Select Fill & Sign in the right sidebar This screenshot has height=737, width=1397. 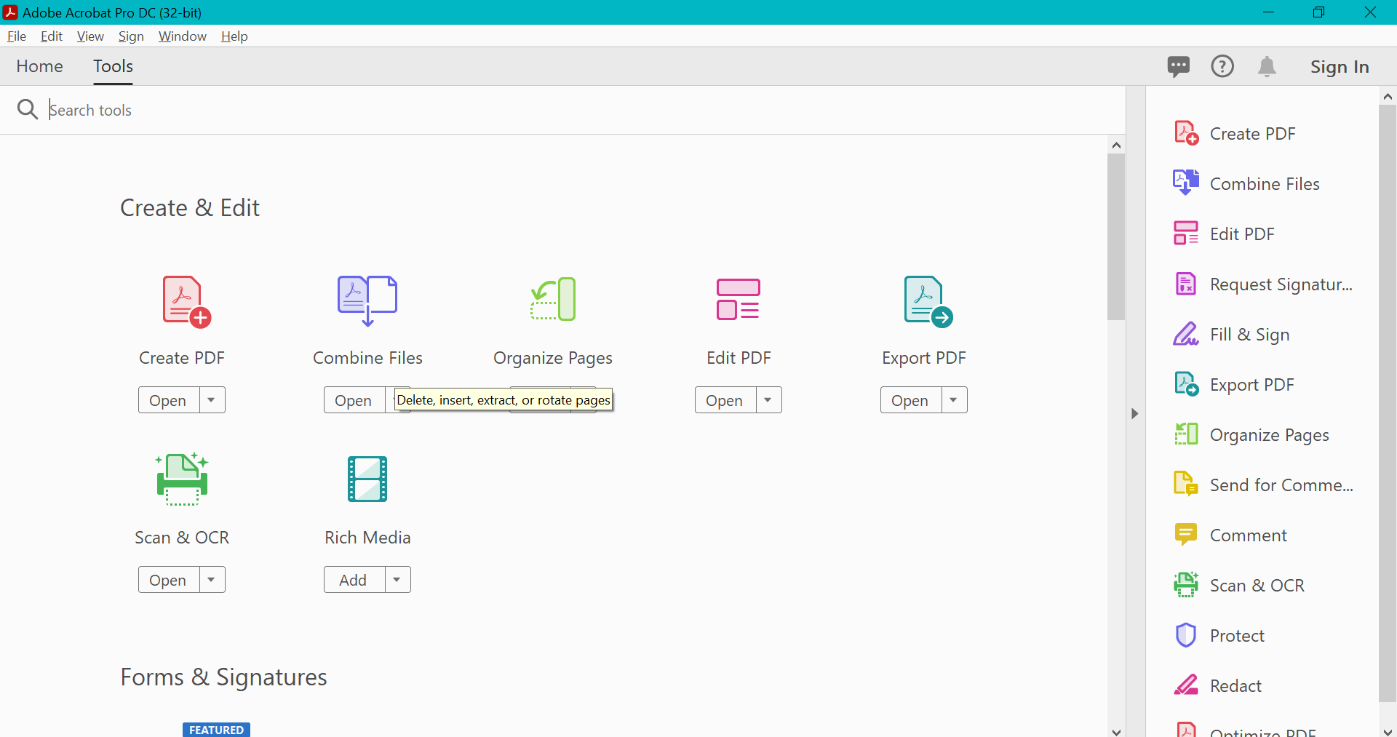pos(1249,335)
